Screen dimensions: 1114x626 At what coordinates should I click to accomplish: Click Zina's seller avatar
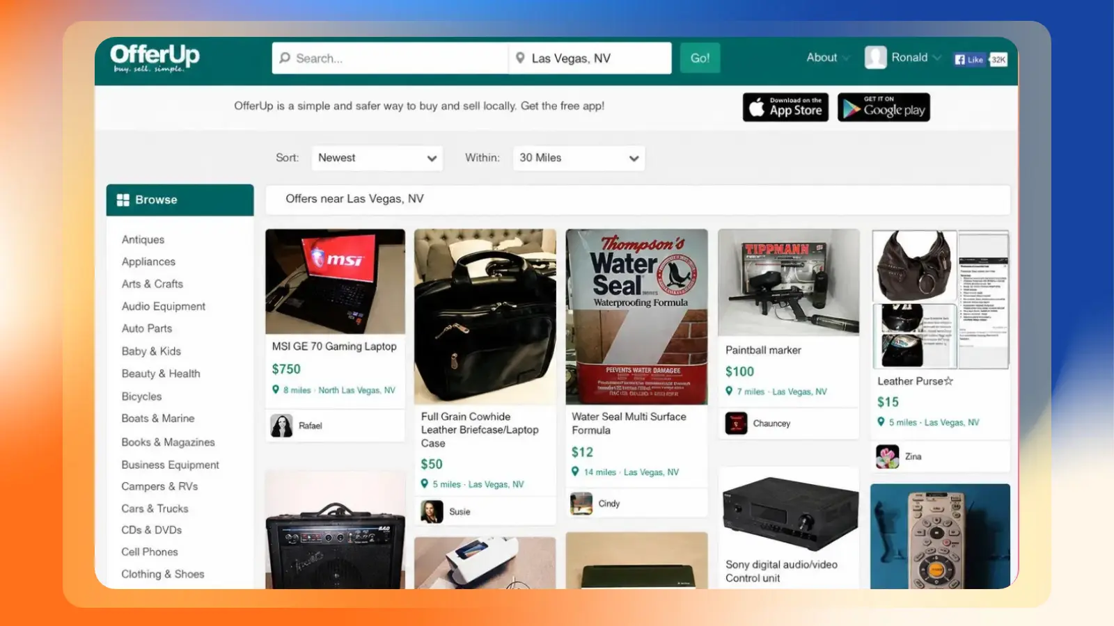pyautogui.click(x=887, y=456)
